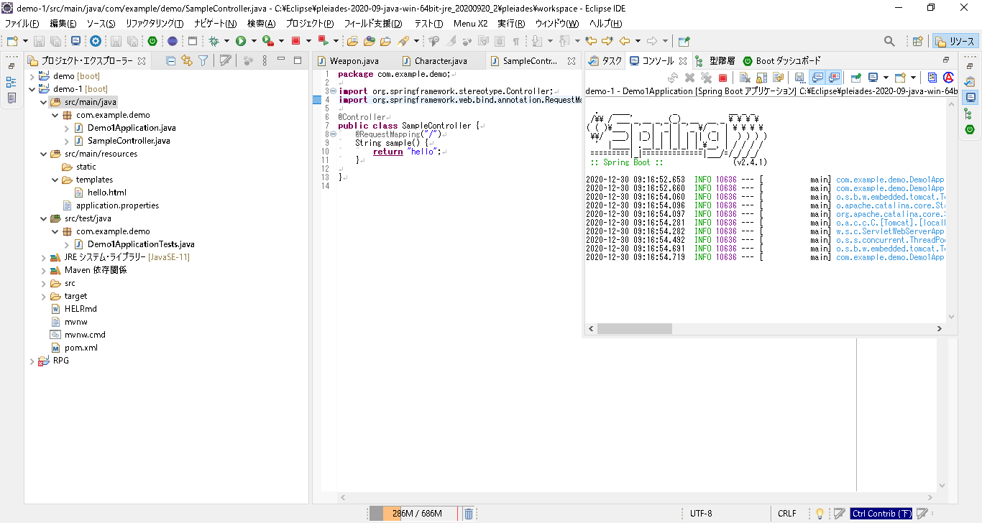Expand the RPG project node
Image resolution: width=982 pixels, height=523 pixels.
(x=32, y=361)
